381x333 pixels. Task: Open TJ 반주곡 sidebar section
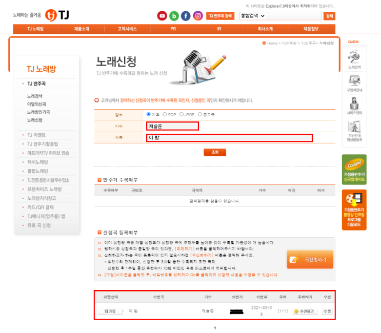pyautogui.click(x=36, y=84)
